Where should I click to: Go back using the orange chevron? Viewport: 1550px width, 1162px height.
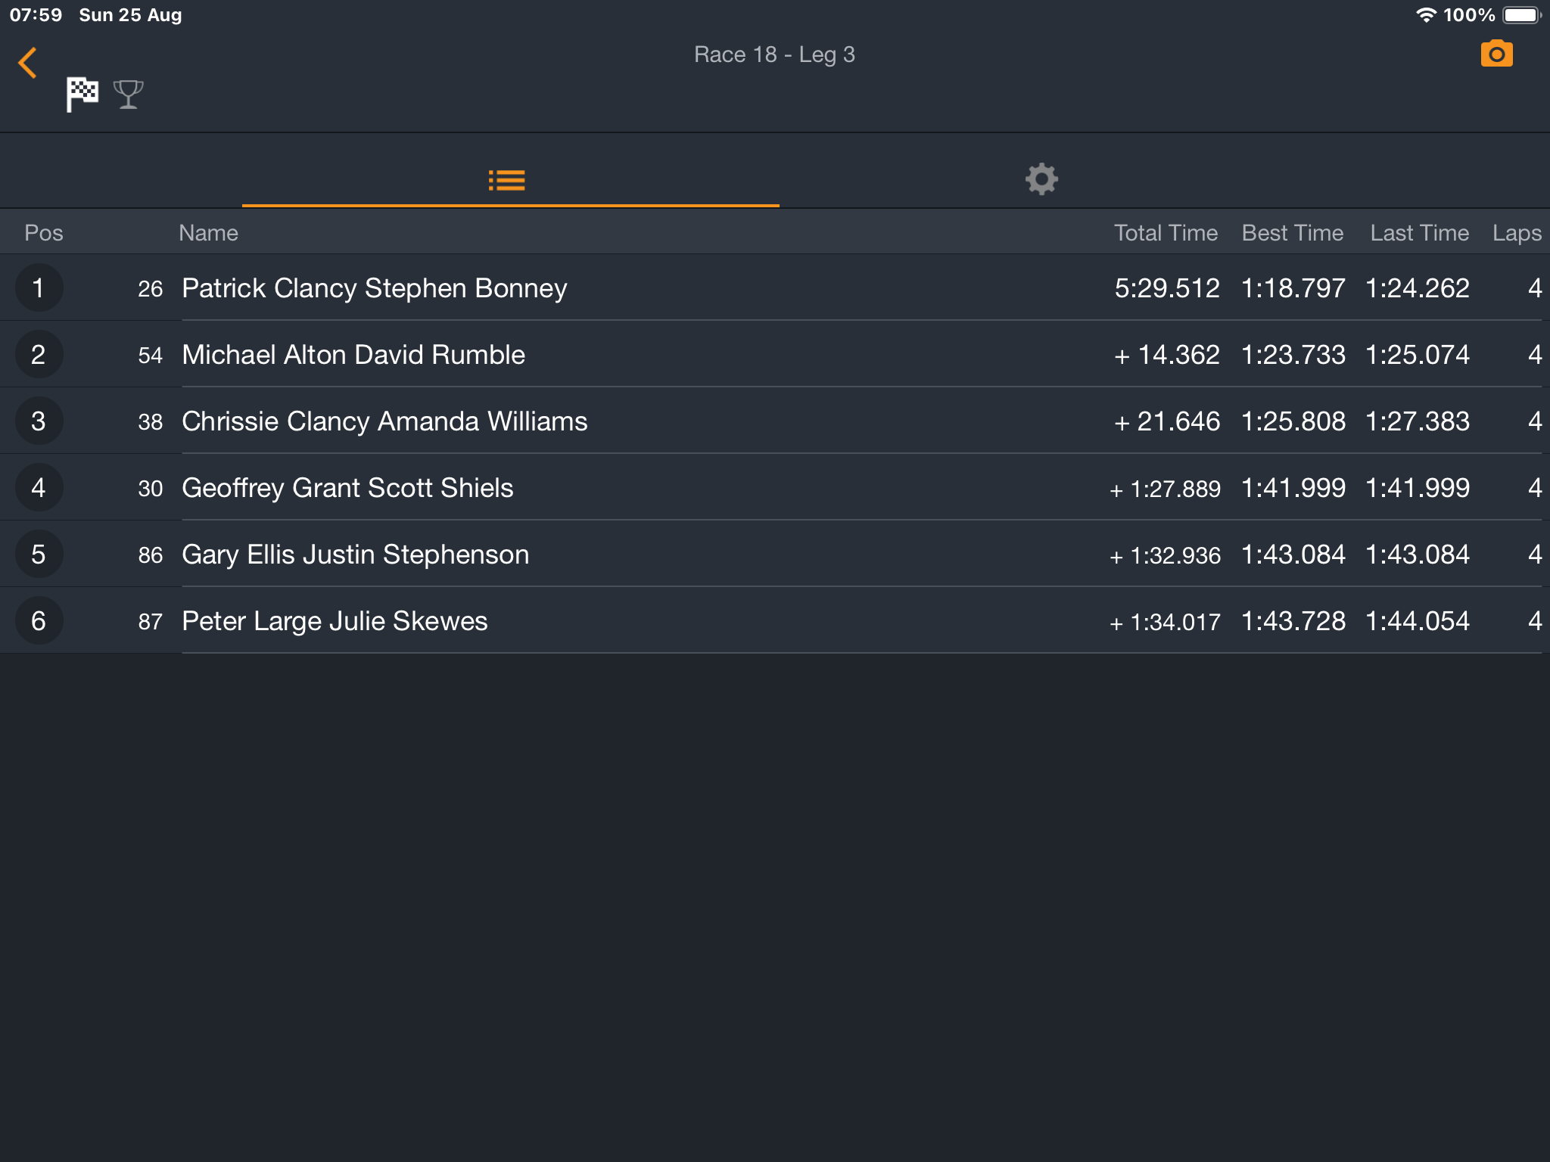coord(28,63)
